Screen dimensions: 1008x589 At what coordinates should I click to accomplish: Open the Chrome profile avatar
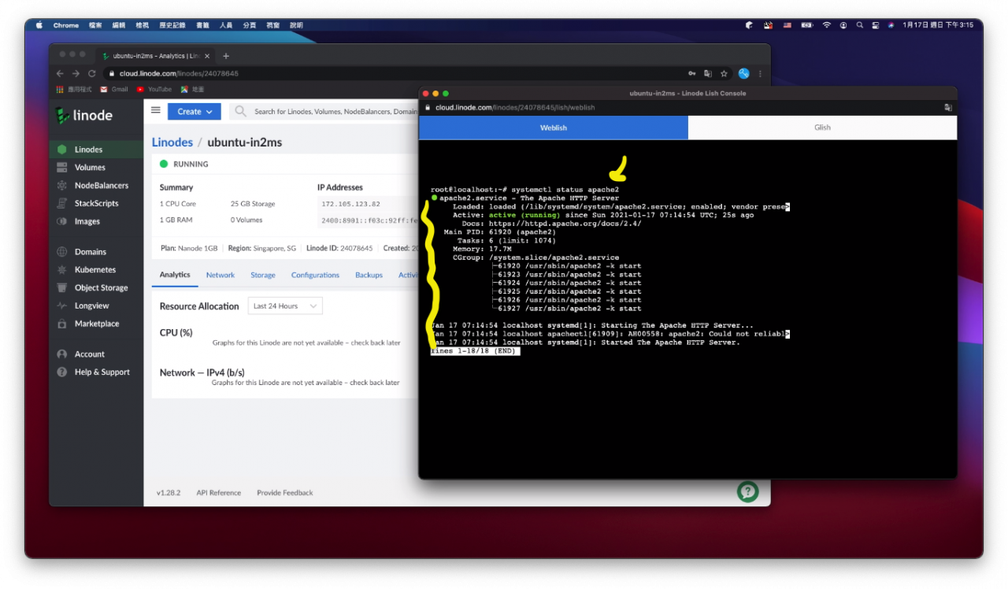pos(743,73)
